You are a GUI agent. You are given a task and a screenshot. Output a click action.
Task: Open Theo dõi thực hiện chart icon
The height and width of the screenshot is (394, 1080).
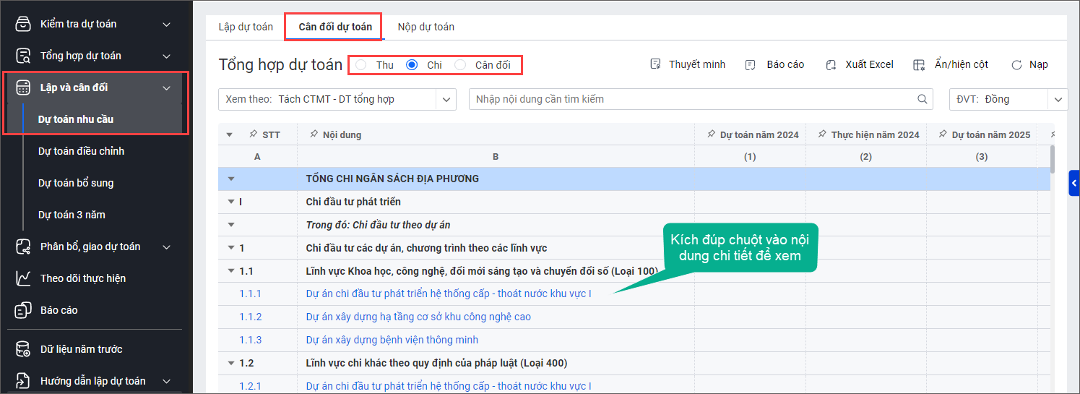click(x=23, y=278)
